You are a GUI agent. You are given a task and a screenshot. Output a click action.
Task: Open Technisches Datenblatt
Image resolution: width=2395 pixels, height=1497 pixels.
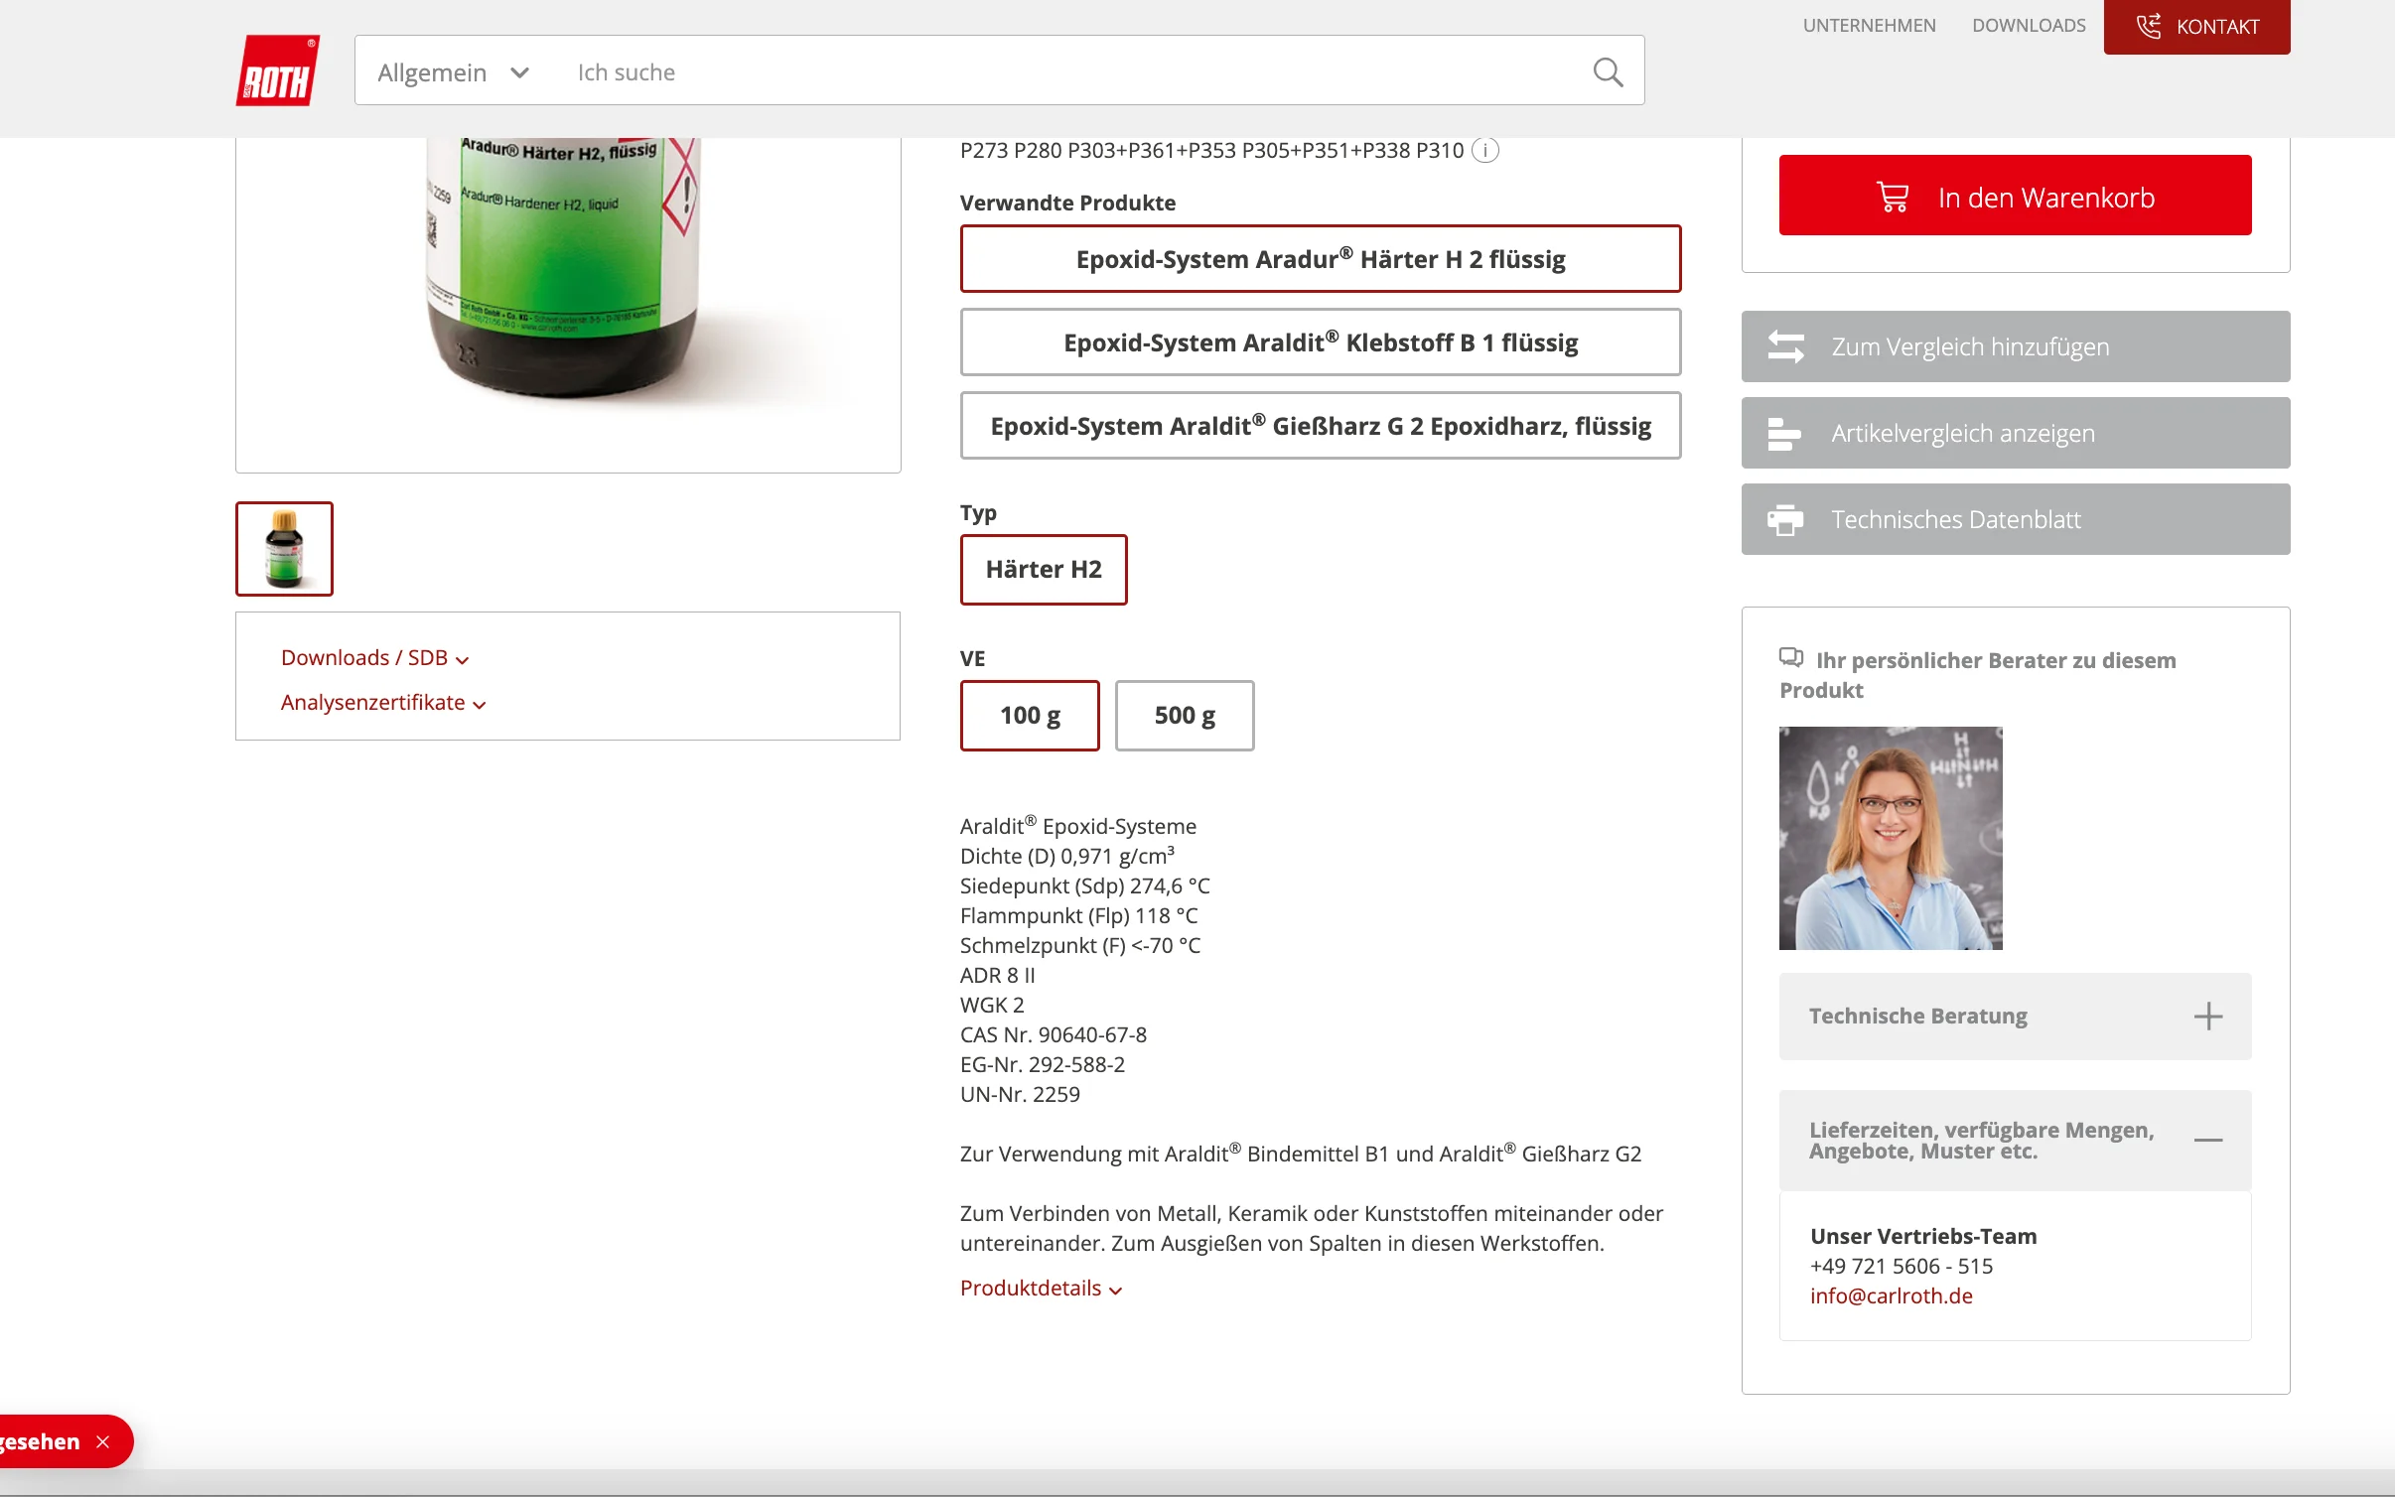point(2016,519)
